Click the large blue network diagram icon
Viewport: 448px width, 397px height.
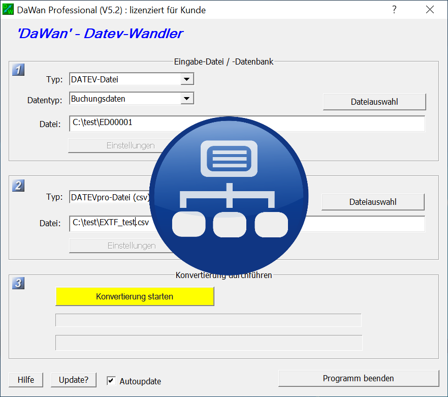(229, 196)
